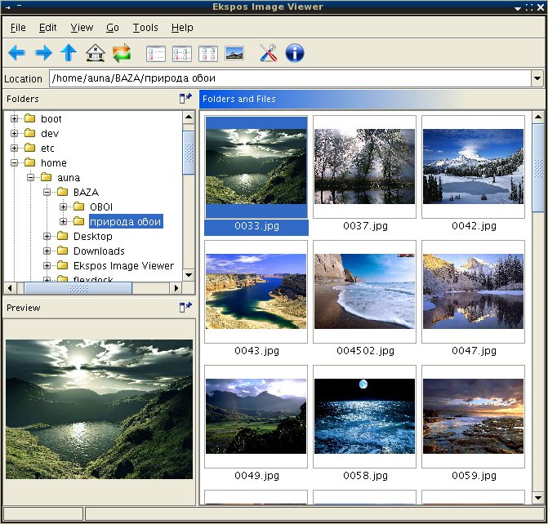Image resolution: width=548 pixels, height=524 pixels.
Task: Switch to the two-column list view icon
Action: [182, 54]
